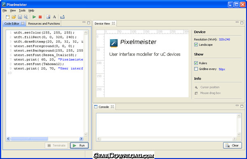This screenshot has width=247, height=159.
Task: Open the View menu
Action: [x=13, y=10]
